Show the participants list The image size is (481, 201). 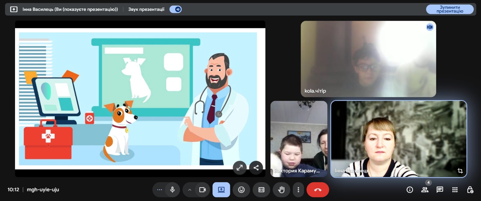[425, 190]
